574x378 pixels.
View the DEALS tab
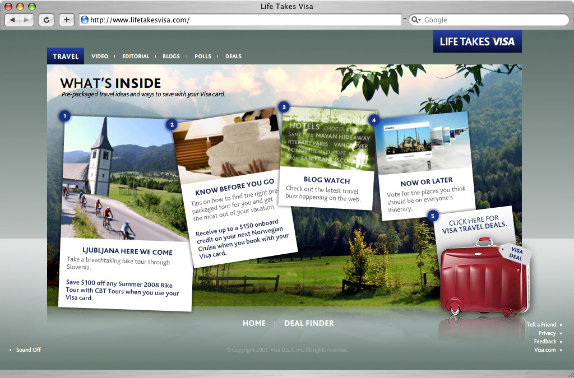[x=233, y=57]
